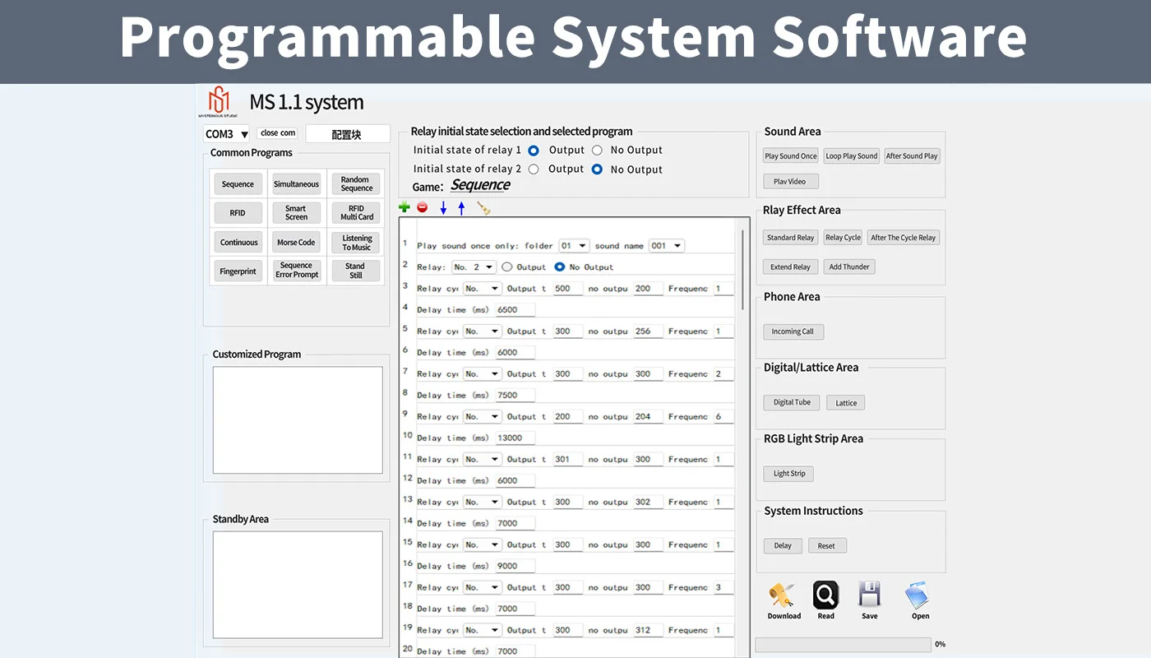
Task: Click the Add Thunder button
Action: point(849,266)
